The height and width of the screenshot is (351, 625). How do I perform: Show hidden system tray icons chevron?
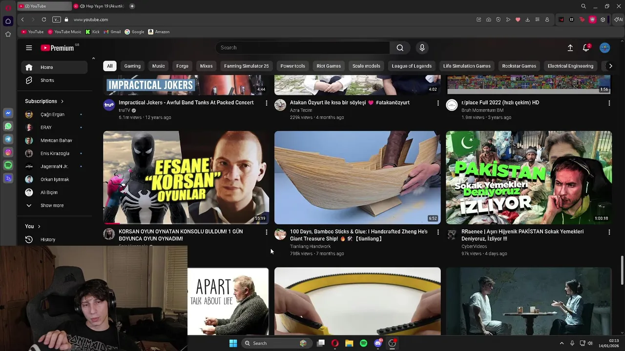coord(562,343)
